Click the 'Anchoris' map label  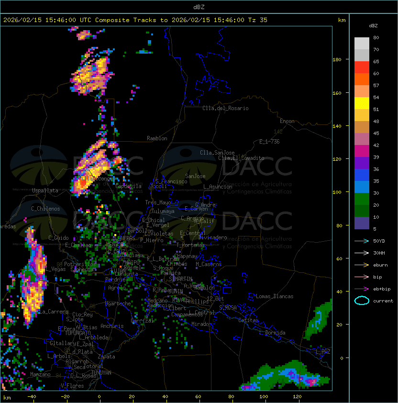112,326
